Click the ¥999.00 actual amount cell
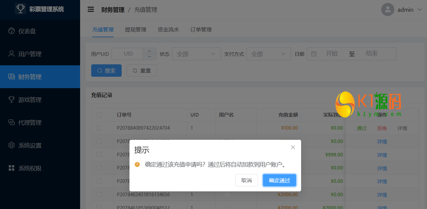 334,155
